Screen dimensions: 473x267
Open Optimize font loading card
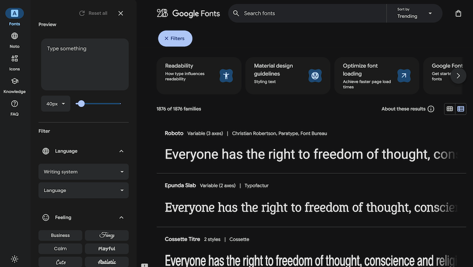377,76
